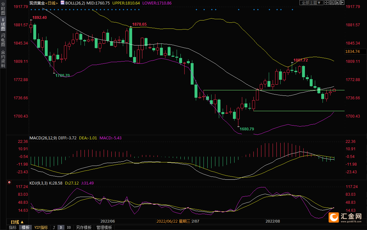Screen dimensions: 367x230
Task: Click the BOLL indicator chart icon
Action: tap(62, 3)
